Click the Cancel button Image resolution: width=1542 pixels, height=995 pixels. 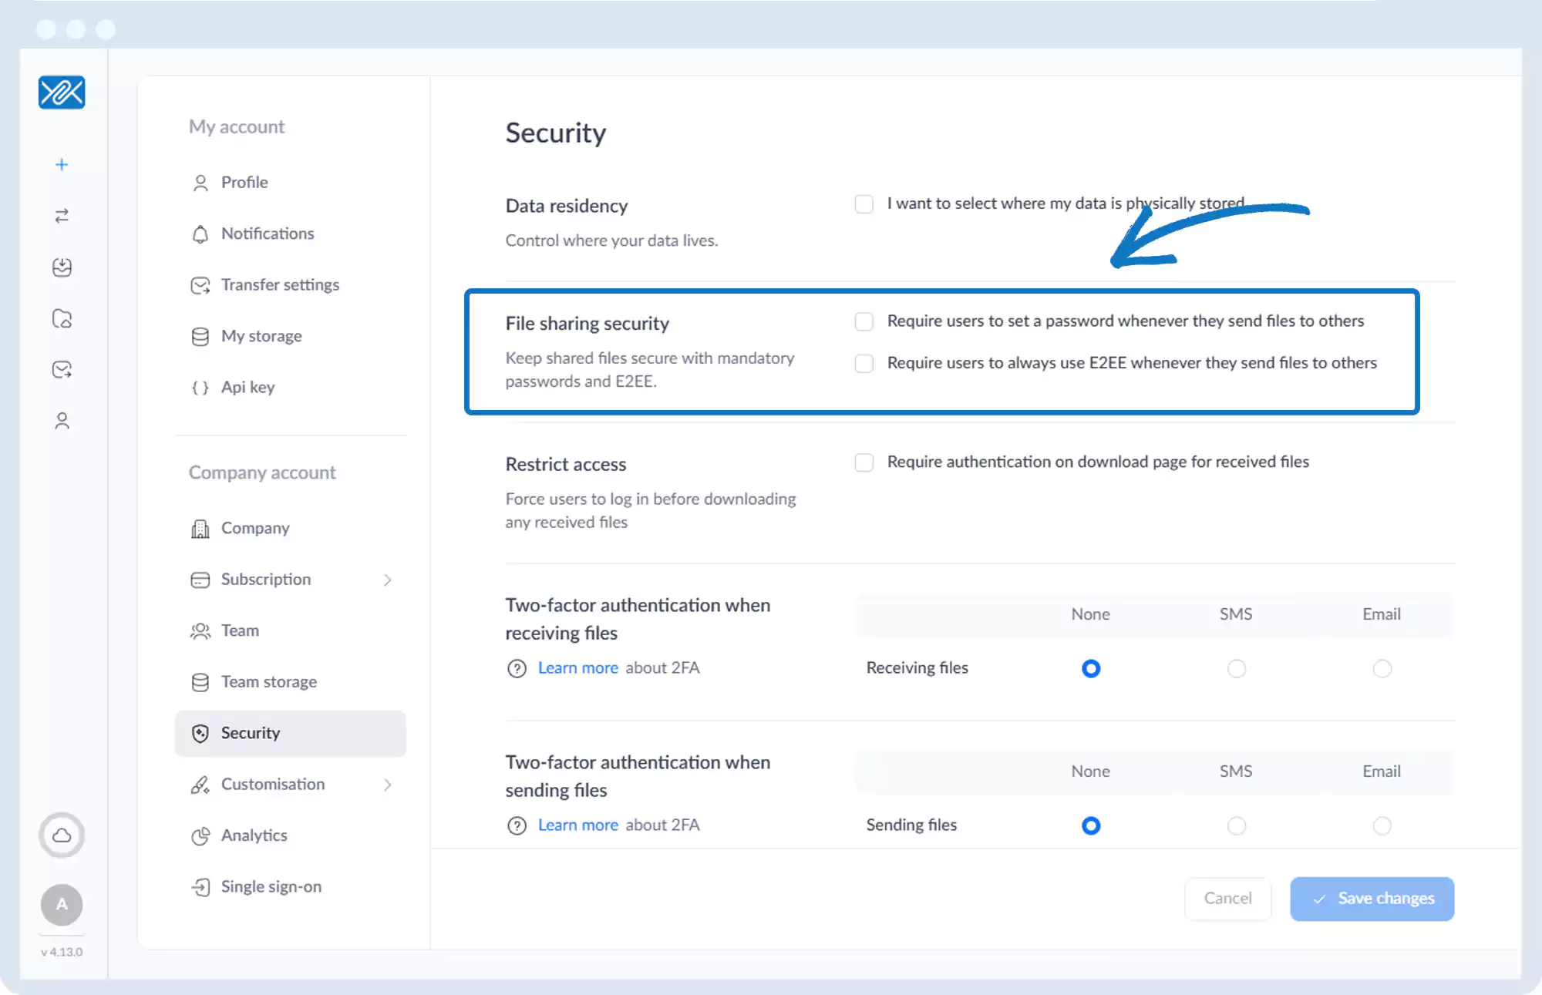(x=1227, y=899)
